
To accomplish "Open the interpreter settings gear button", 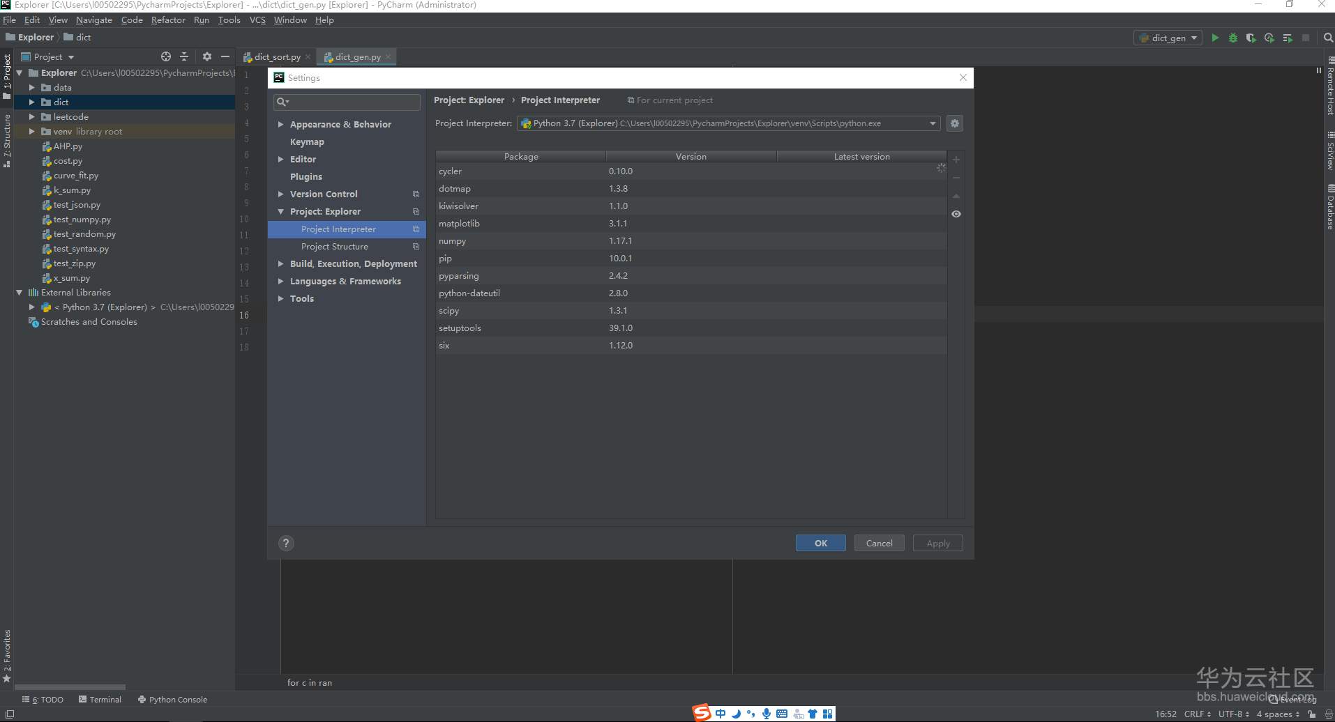I will pyautogui.click(x=955, y=123).
